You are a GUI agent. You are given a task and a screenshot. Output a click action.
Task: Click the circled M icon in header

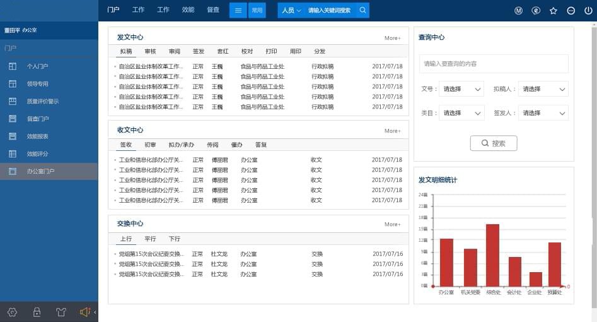tap(519, 10)
